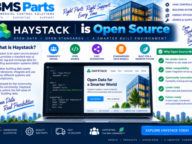Viewport: 192px width, 144px height.
Task: Click the 'PEOPLE' text in bottom strip
Action: click(x=113, y=140)
